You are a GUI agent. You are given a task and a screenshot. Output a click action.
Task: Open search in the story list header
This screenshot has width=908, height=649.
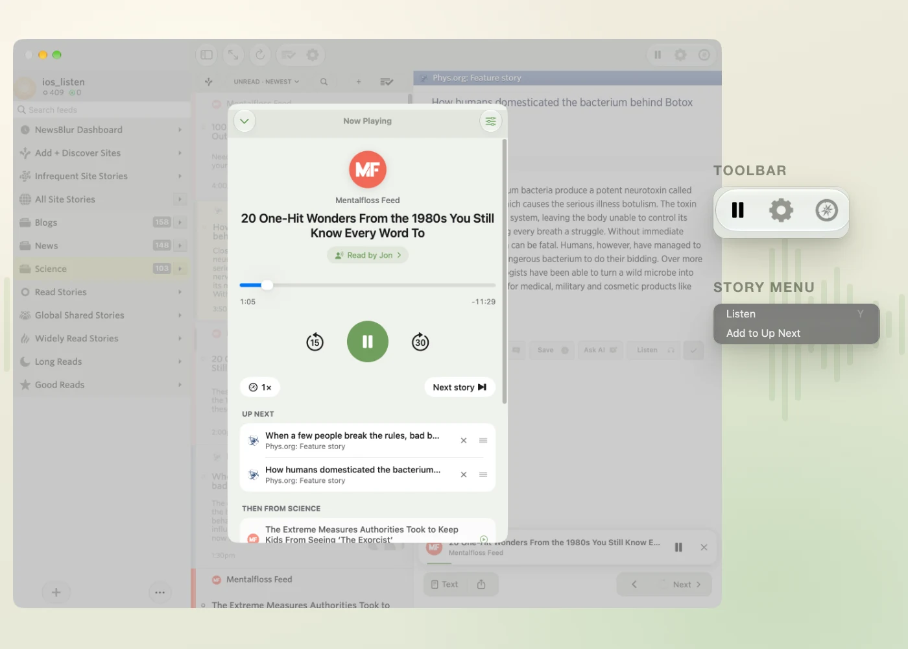[x=324, y=82]
